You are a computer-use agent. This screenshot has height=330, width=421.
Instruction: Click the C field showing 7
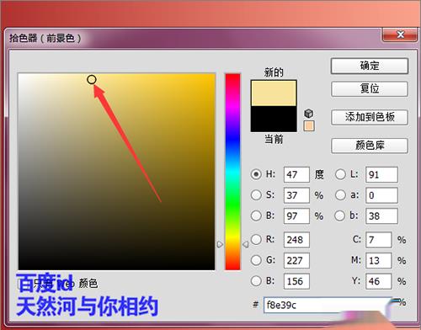coord(378,240)
